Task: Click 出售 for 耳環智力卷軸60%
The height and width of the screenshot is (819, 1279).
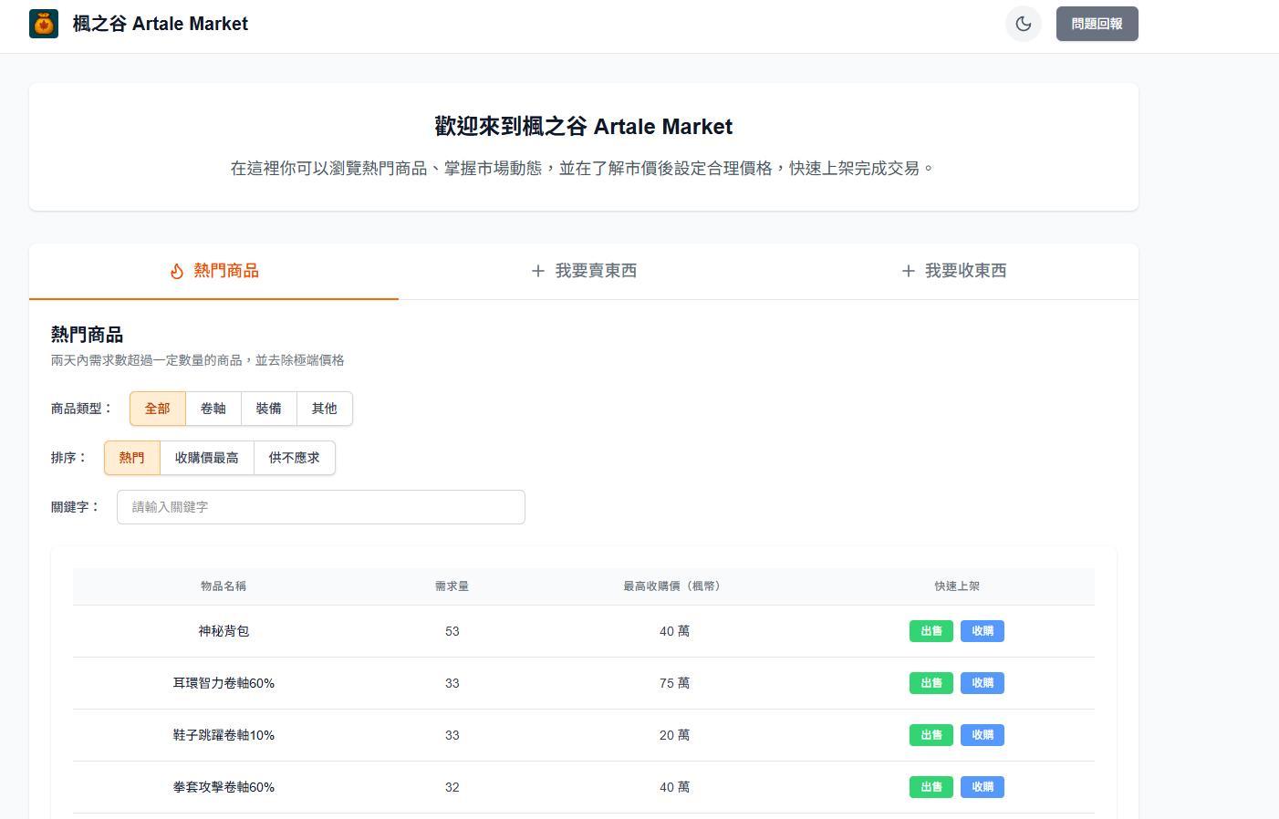Action: (x=931, y=683)
